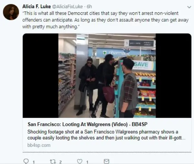Click the reply speech bubble icon
Screen dimensions: 194x164
point(26,161)
